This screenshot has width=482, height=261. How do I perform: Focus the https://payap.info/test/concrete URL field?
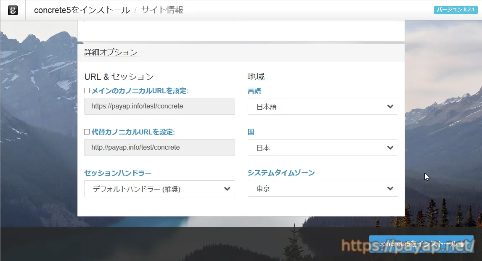click(159, 106)
